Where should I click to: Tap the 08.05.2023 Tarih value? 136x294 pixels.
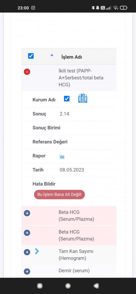point(72,170)
